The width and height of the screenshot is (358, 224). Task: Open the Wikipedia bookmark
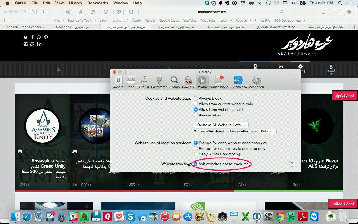pos(207,20)
